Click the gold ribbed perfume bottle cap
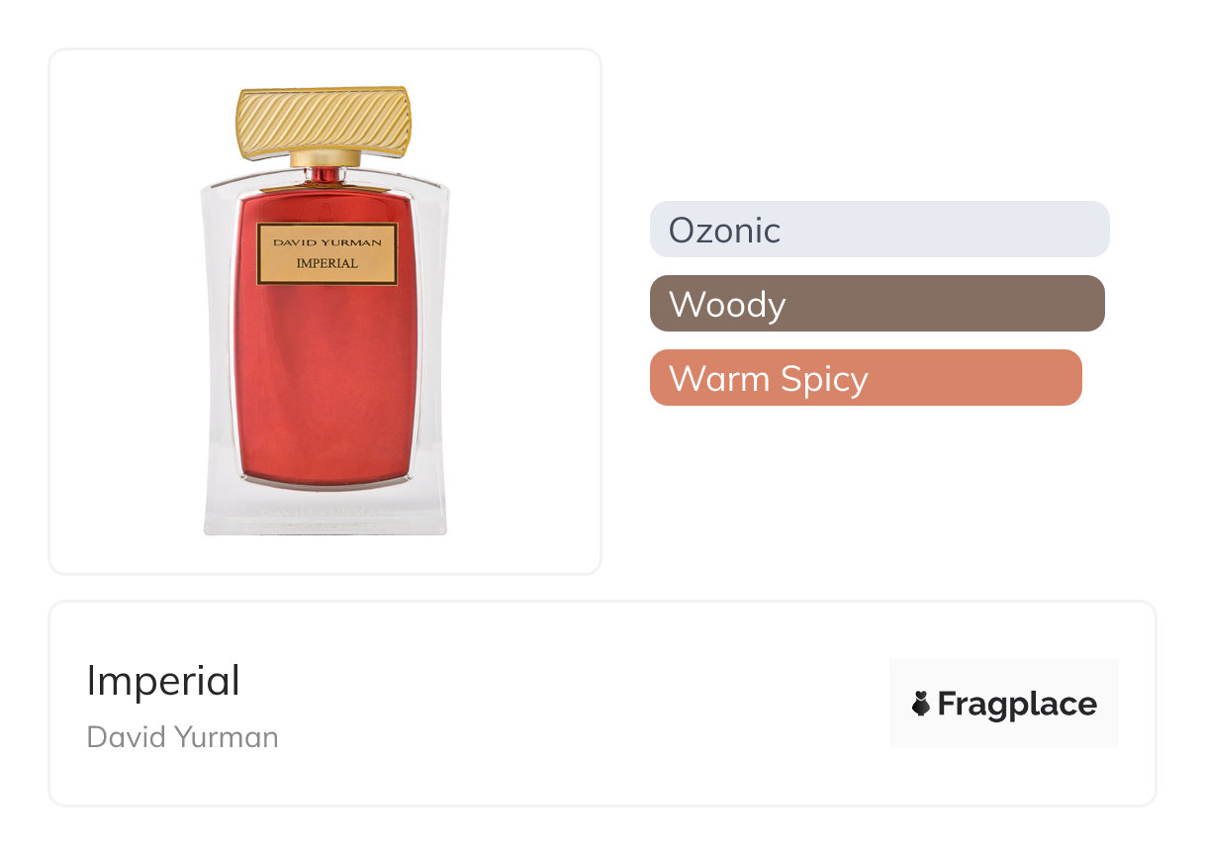Image resolution: width=1205 pixels, height=855 pixels. point(324,121)
